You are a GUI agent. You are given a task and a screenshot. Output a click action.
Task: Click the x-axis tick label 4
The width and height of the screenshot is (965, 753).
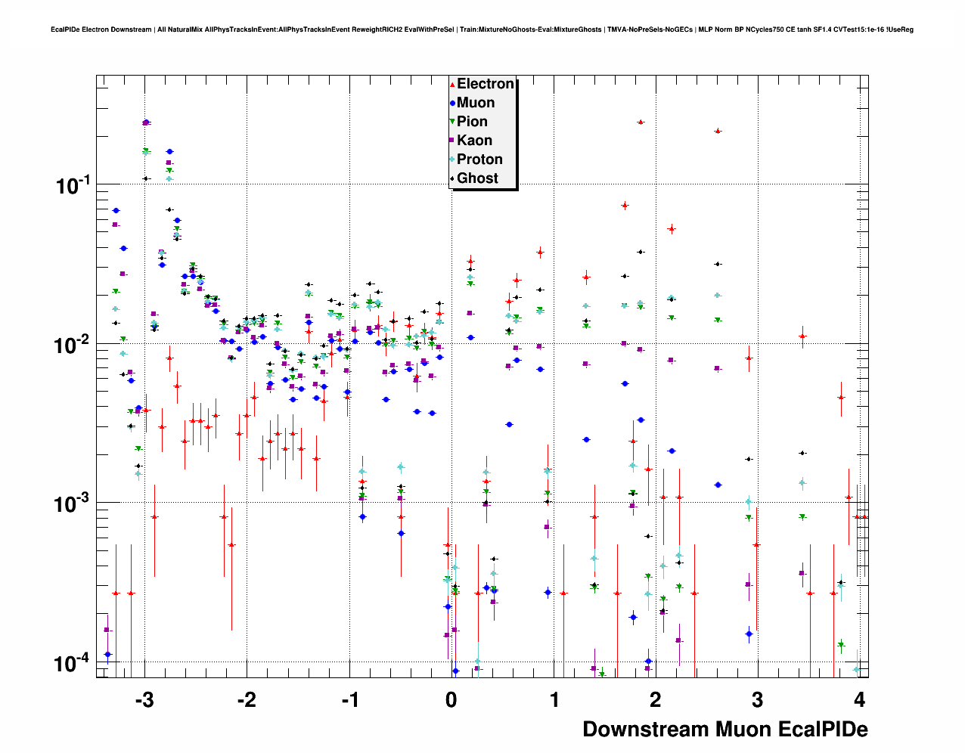point(859,699)
